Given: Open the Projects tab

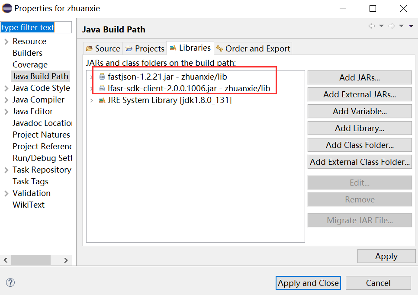Looking at the screenshot, I should click(x=145, y=48).
